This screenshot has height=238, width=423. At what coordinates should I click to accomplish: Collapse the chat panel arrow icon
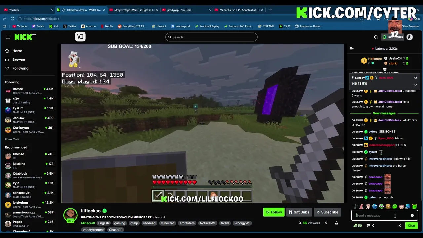(352, 49)
